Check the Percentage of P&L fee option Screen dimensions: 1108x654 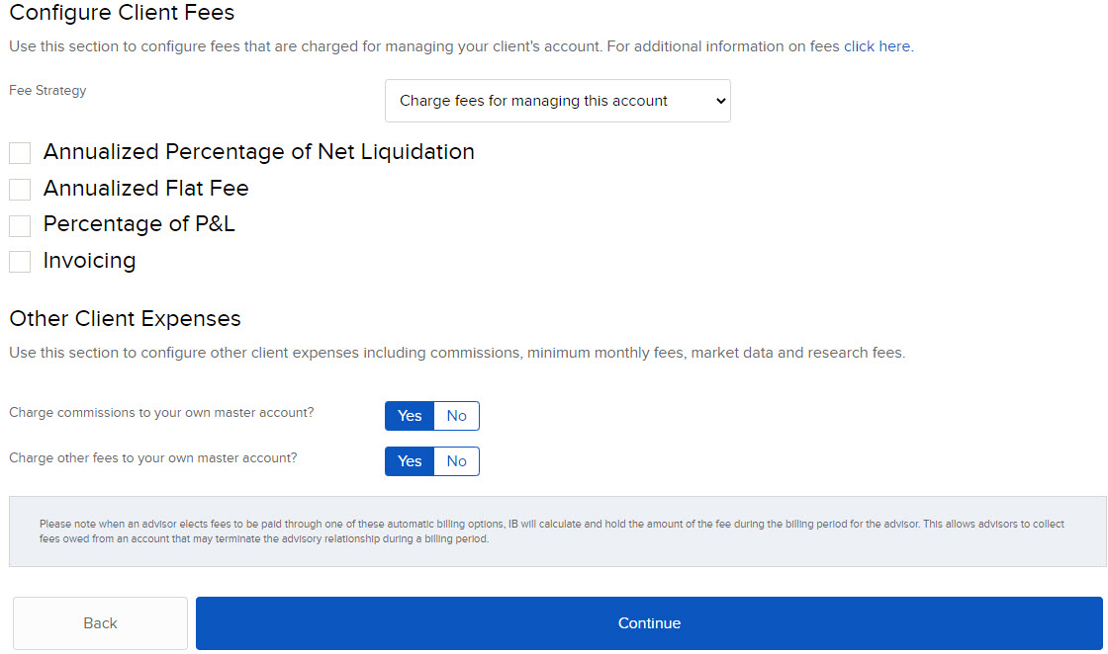pos(19,225)
